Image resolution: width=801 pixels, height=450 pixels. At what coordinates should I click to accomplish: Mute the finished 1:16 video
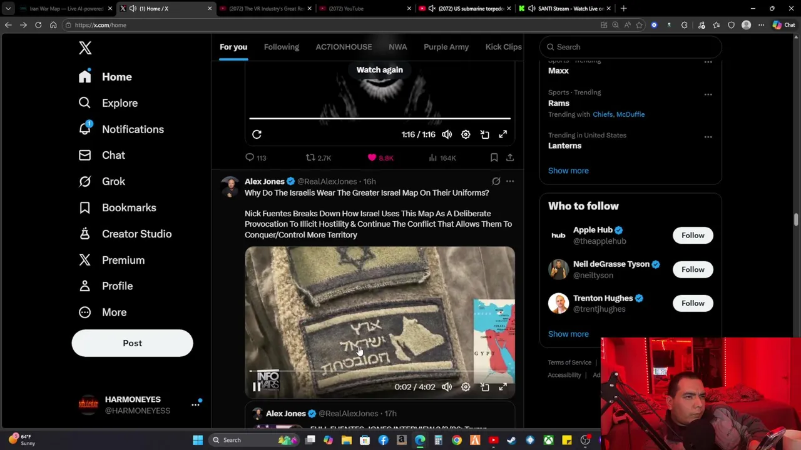[x=447, y=134]
